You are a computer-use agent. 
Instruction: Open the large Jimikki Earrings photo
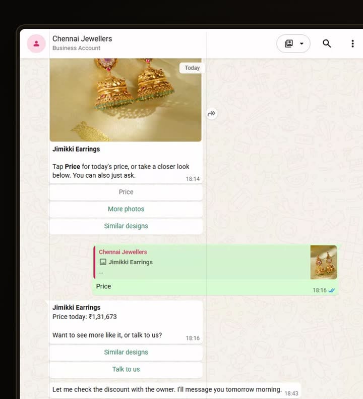click(x=126, y=100)
